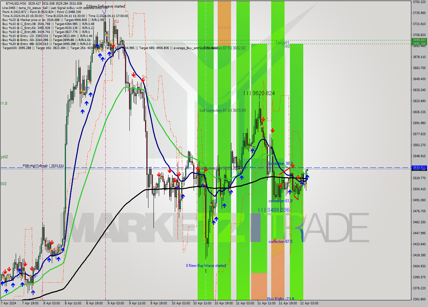Image resolution: width=428 pixels, height=307 pixels.
Task: Click the '0 New Buy Wave started' label
Action: click(x=206, y=266)
